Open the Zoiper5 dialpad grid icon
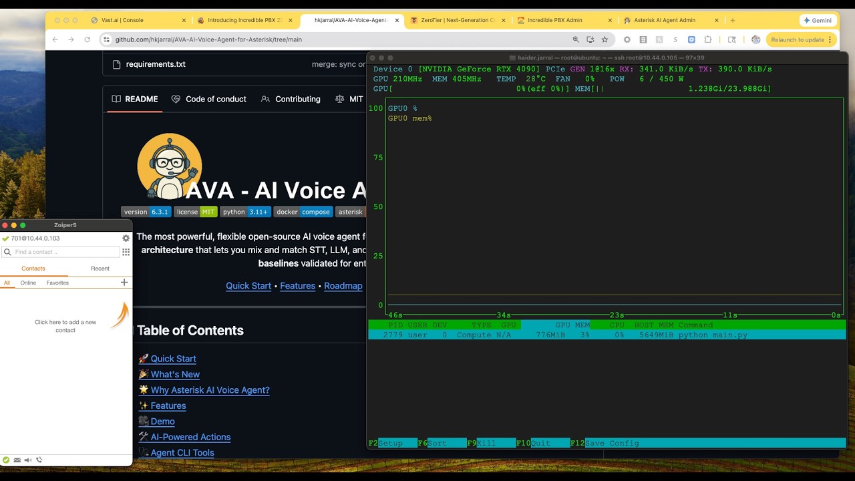The width and height of the screenshot is (855, 481). coord(126,252)
